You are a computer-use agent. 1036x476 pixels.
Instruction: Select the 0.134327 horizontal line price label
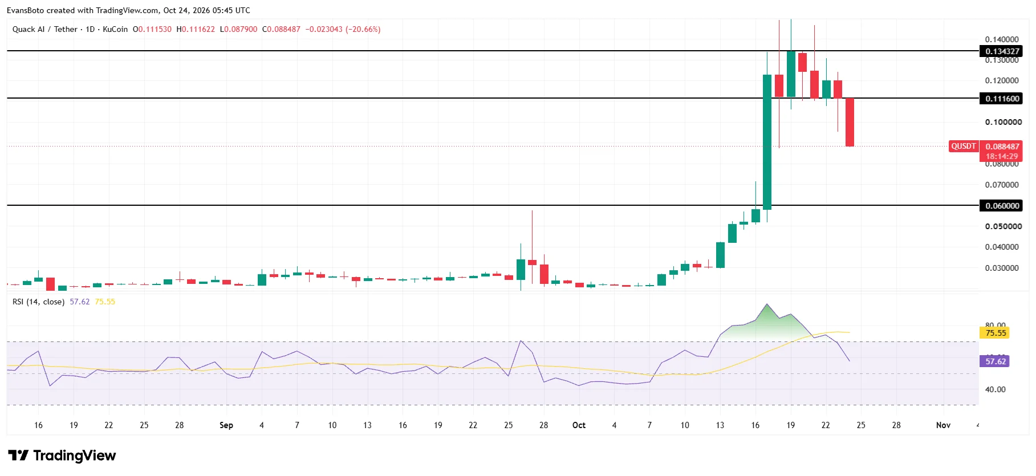tap(1002, 51)
